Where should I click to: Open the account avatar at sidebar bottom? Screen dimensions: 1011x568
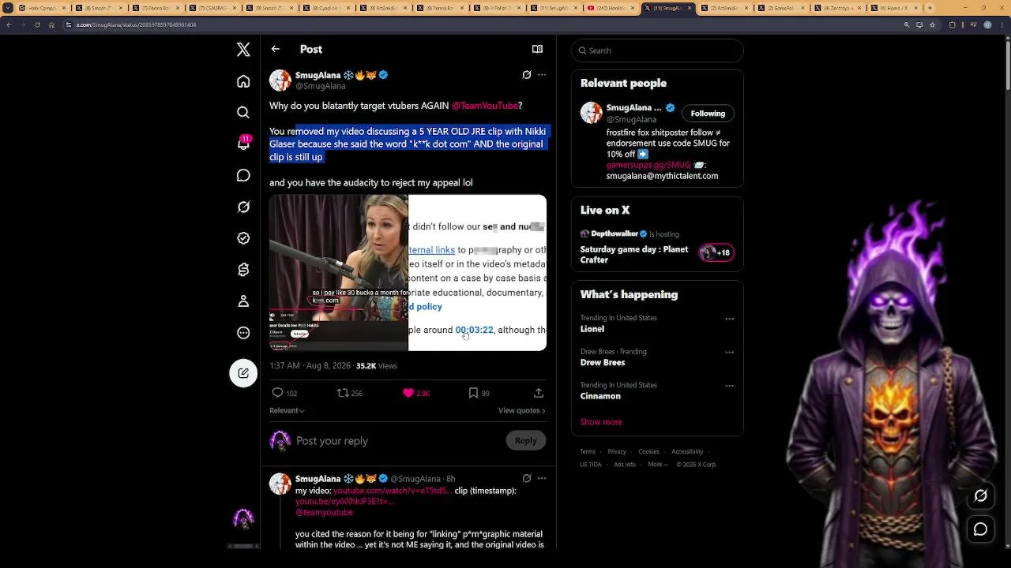coord(243,518)
